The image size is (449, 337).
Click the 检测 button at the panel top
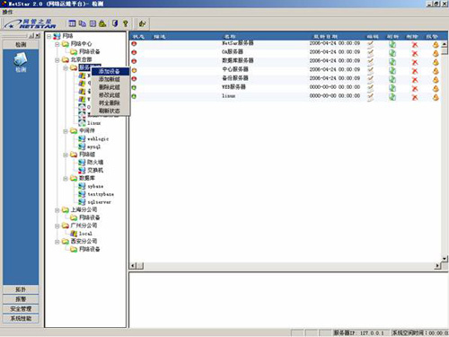click(21, 45)
